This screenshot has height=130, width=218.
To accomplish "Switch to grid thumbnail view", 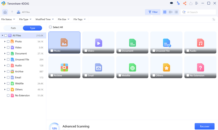I will point(165,12).
